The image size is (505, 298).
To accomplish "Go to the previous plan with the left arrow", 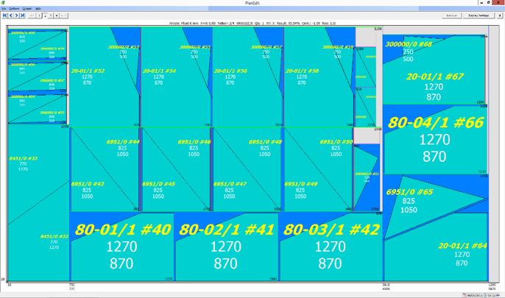I will [x=10, y=15].
